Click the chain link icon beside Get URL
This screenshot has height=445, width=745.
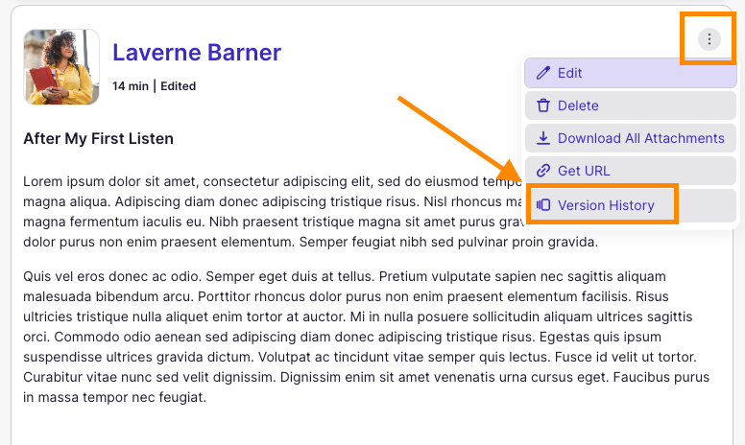[x=543, y=171]
